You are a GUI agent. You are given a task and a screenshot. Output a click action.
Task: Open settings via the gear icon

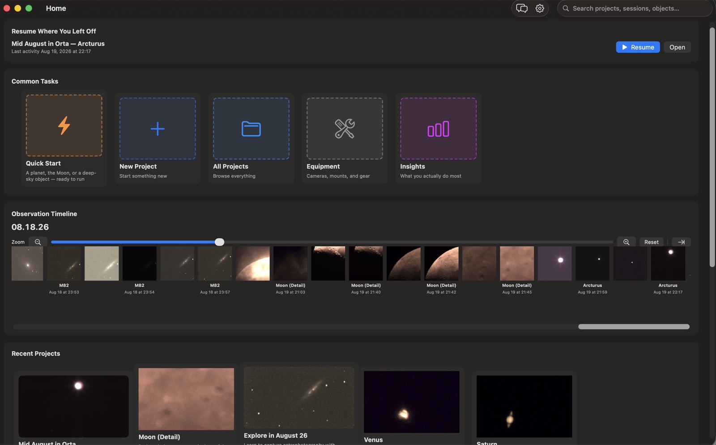540,8
